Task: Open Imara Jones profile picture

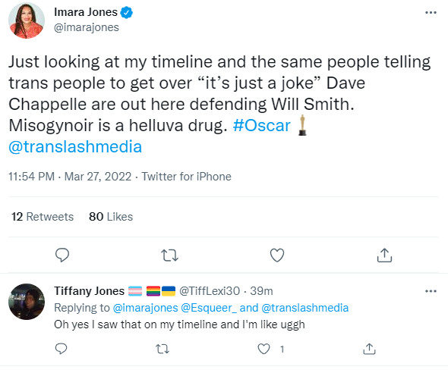Action: pyautogui.click(x=27, y=20)
